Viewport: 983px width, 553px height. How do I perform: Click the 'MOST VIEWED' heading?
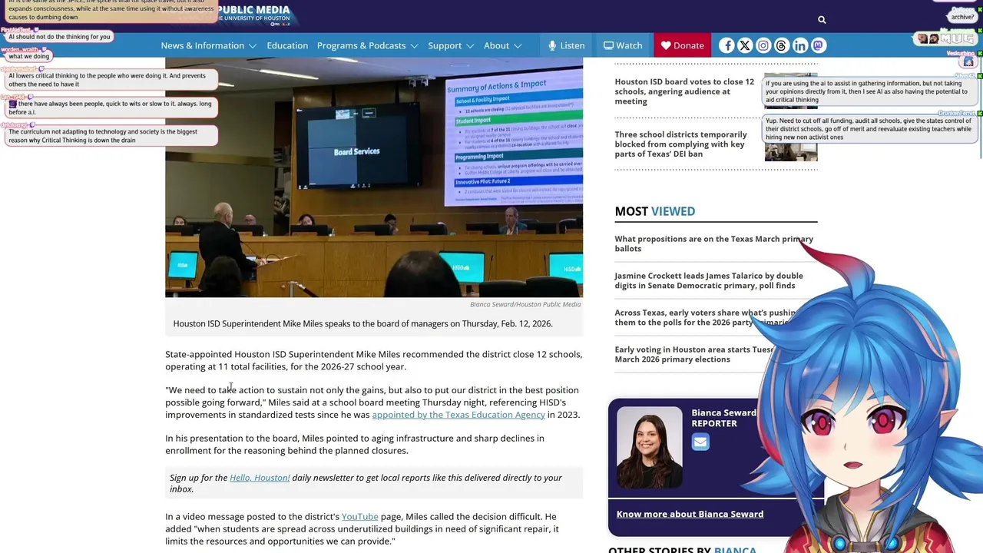[654, 211]
